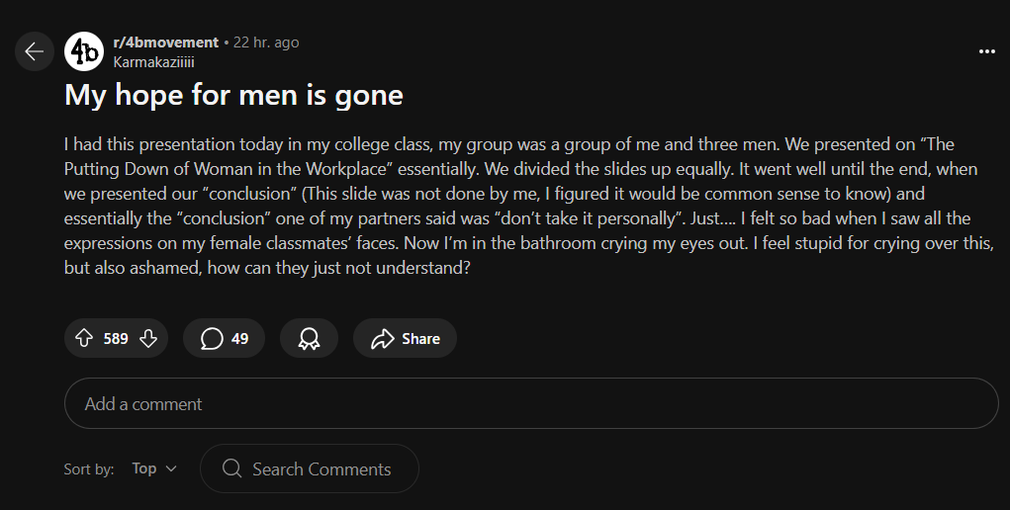The width and height of the screenshot is (1010, 510).
Task: Open the three-dot post options menu
Action: click(x=986, y=50)
